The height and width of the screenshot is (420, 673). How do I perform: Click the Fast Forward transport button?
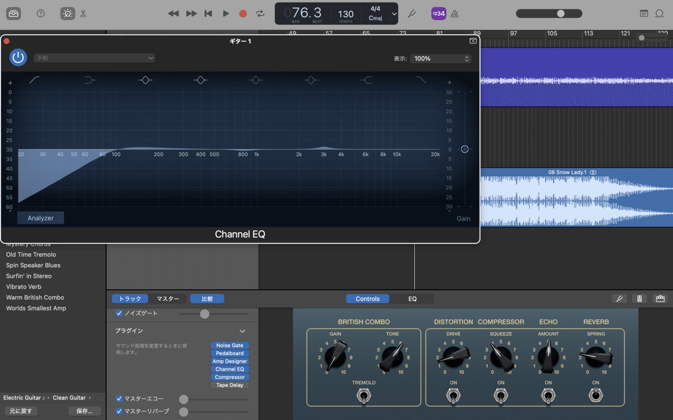(x=191, y=13)
